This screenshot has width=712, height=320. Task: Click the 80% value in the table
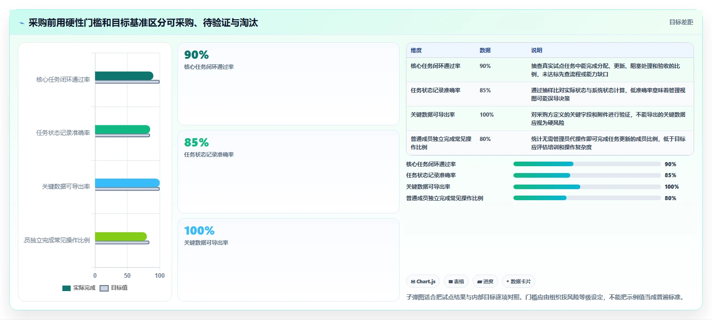coord(485,139)
